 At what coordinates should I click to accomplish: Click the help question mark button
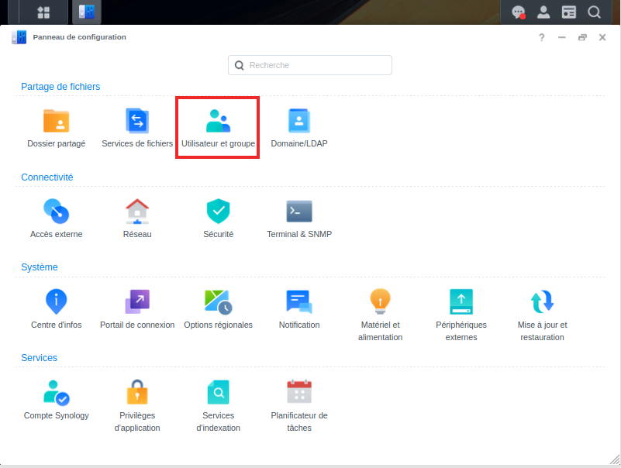542,37
